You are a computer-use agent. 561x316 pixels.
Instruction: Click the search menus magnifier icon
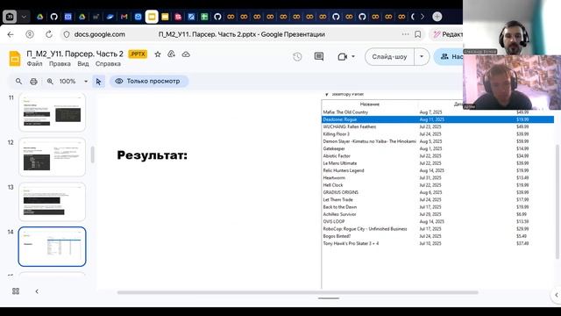[18, 82]
